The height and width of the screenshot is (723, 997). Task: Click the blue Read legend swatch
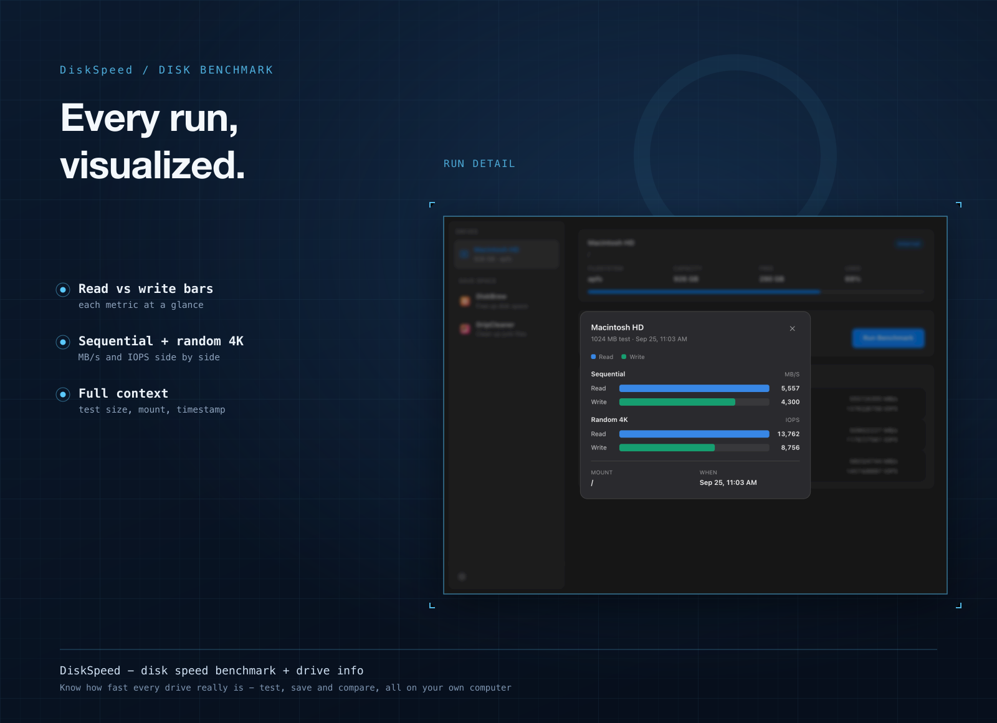pos(593,357)
